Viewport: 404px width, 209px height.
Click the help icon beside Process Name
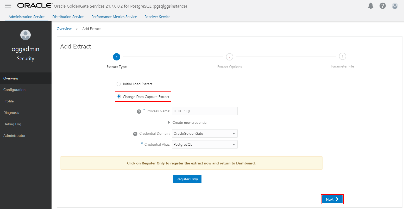139,111
